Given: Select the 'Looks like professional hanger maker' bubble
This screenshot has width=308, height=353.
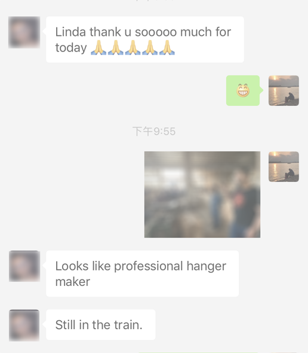Looking at the screenshot, I should click(143, 273).
